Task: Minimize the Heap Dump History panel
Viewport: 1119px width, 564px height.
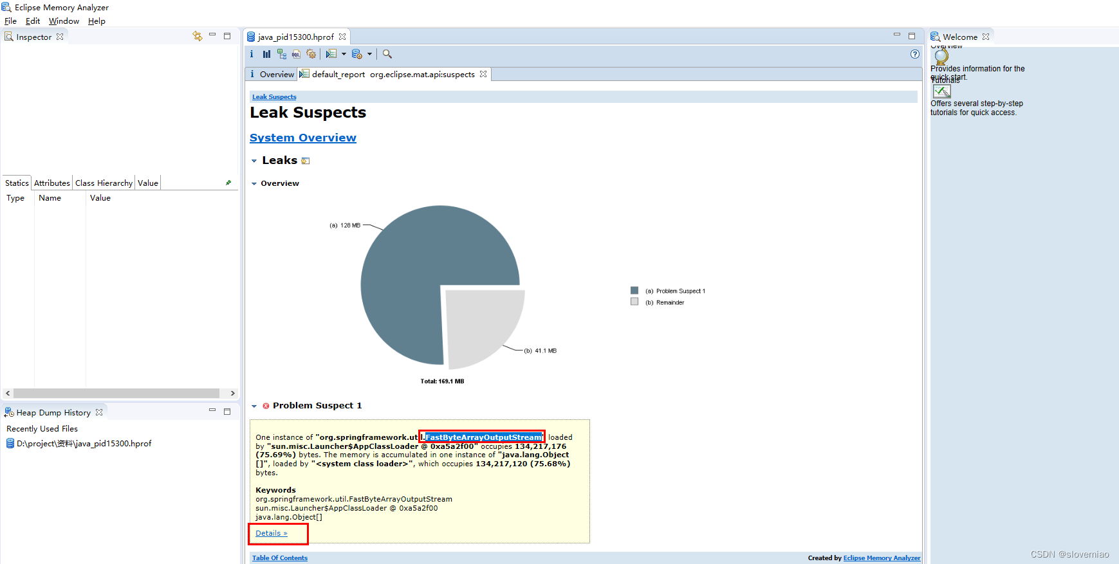Action: 212,411
